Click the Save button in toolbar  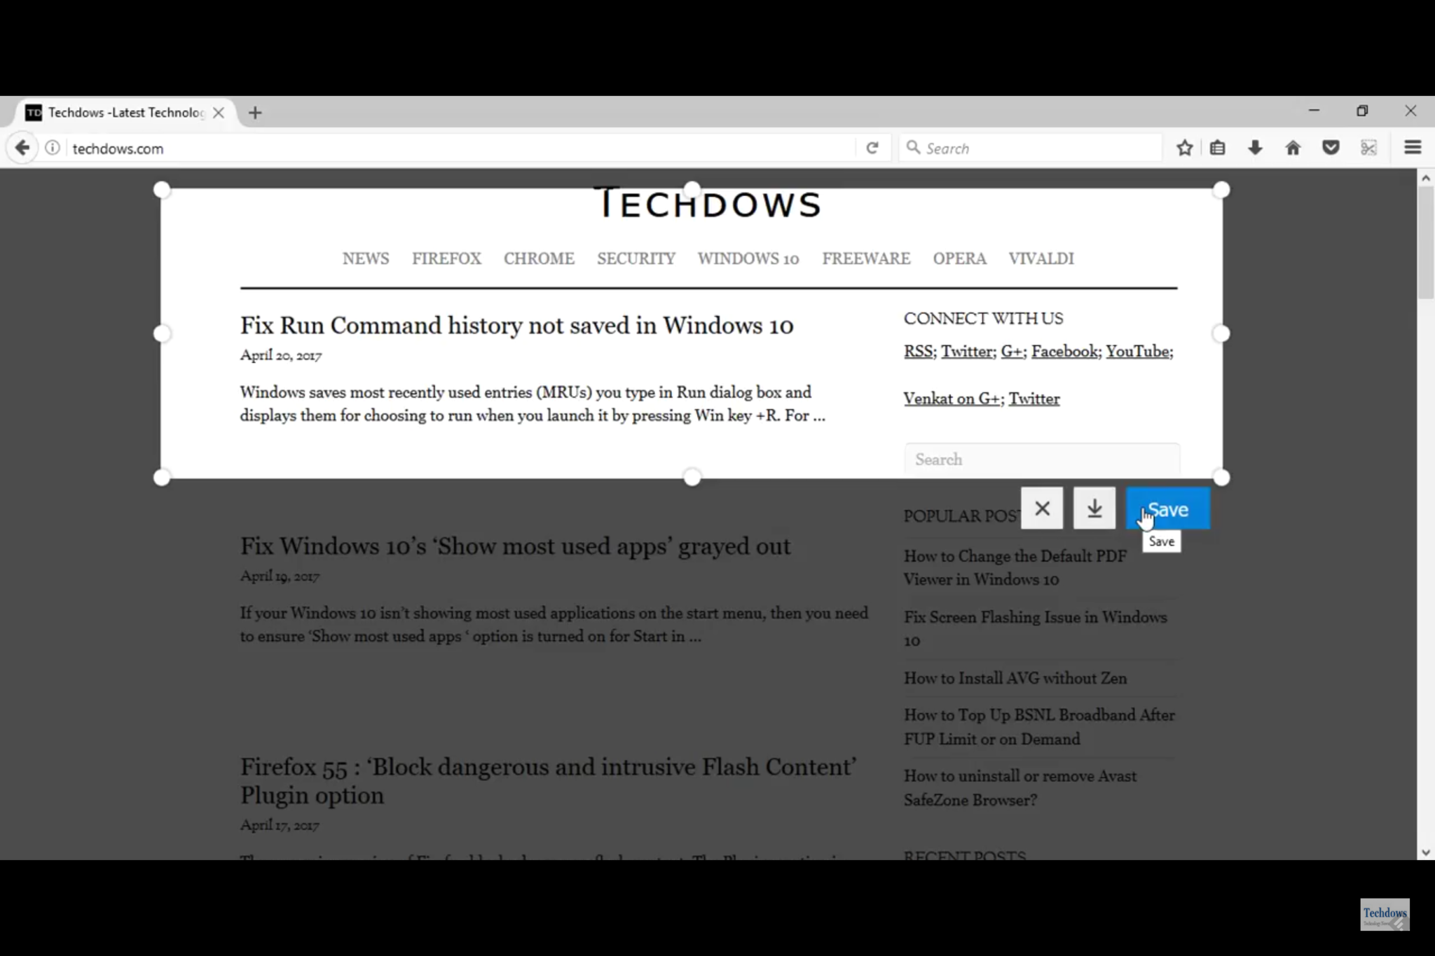coord(1167,509)
